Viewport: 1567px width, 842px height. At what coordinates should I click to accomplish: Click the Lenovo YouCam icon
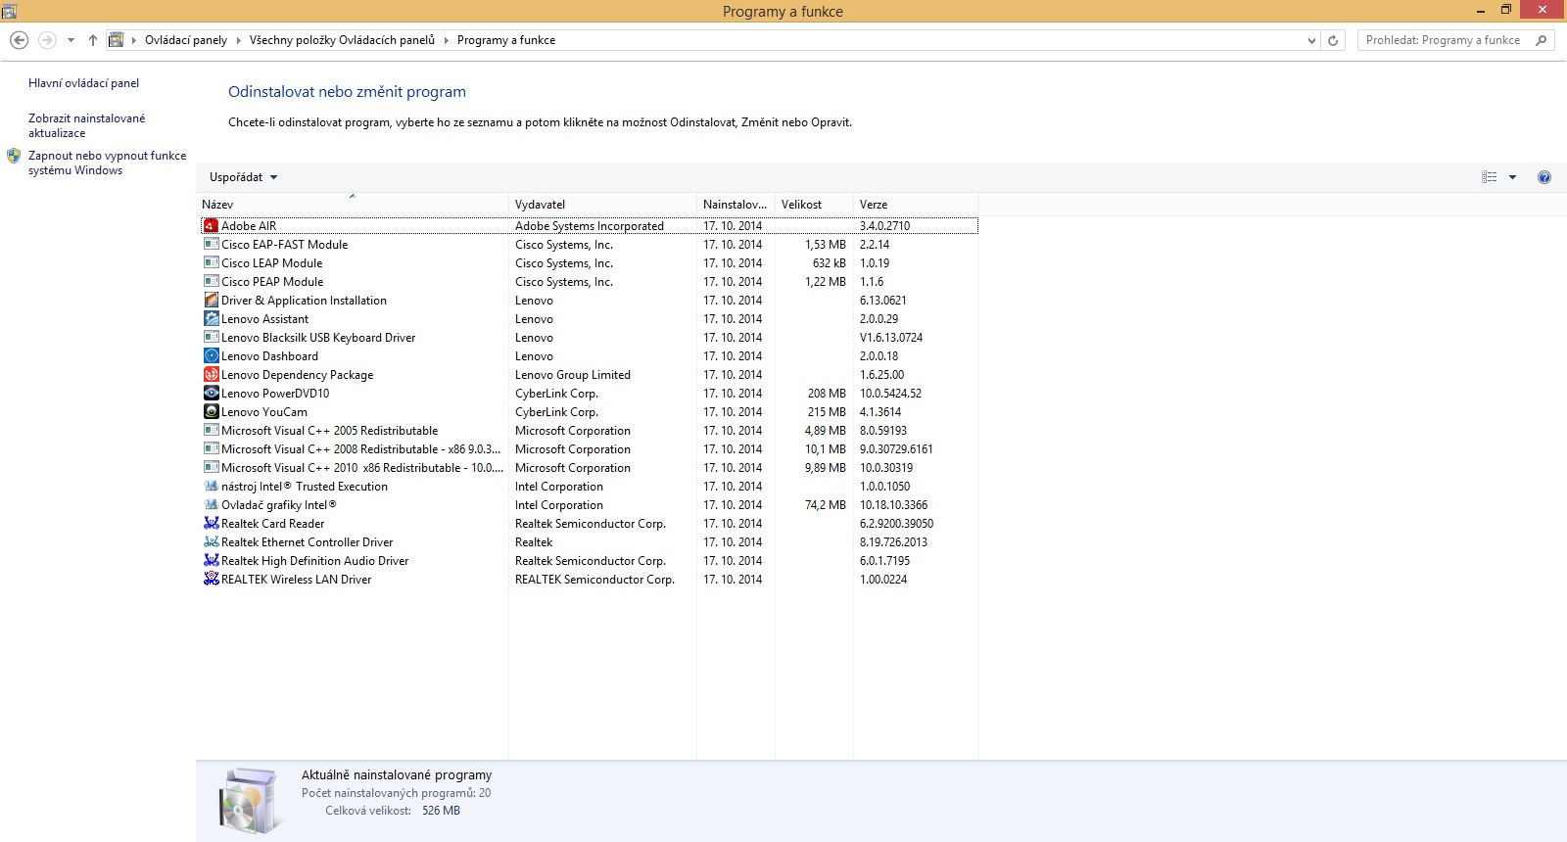click(x=211, y=412)
